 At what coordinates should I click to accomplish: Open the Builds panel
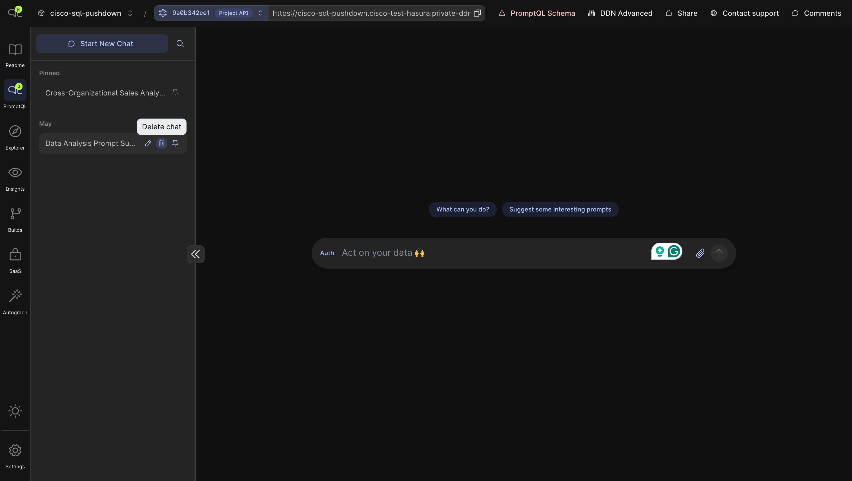15,218
